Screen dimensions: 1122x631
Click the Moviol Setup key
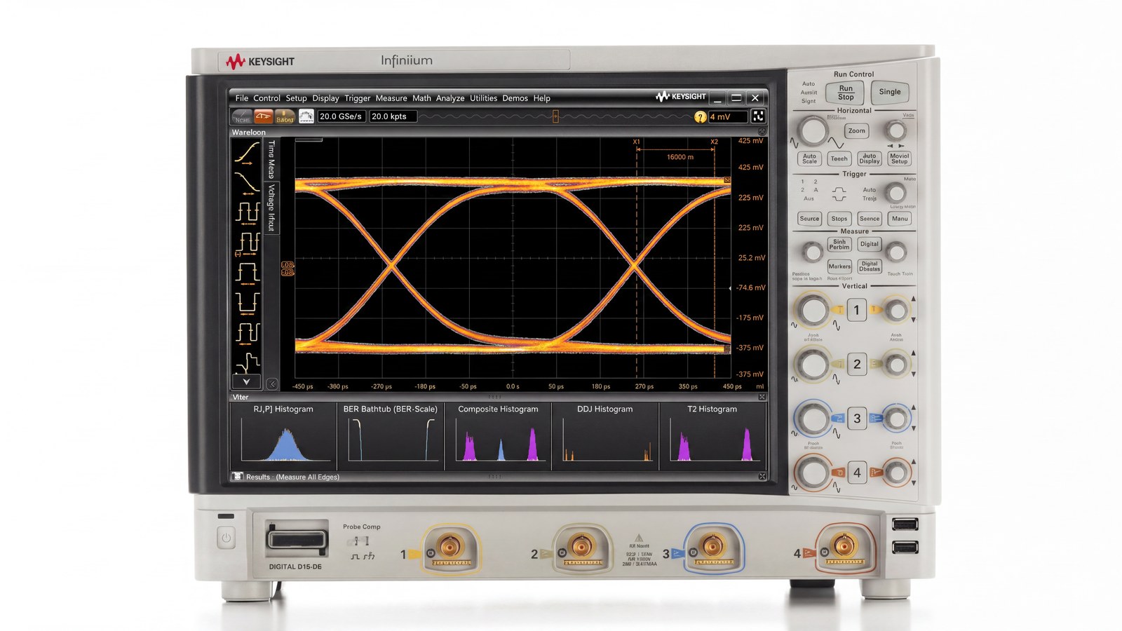[x=900, y=159]
